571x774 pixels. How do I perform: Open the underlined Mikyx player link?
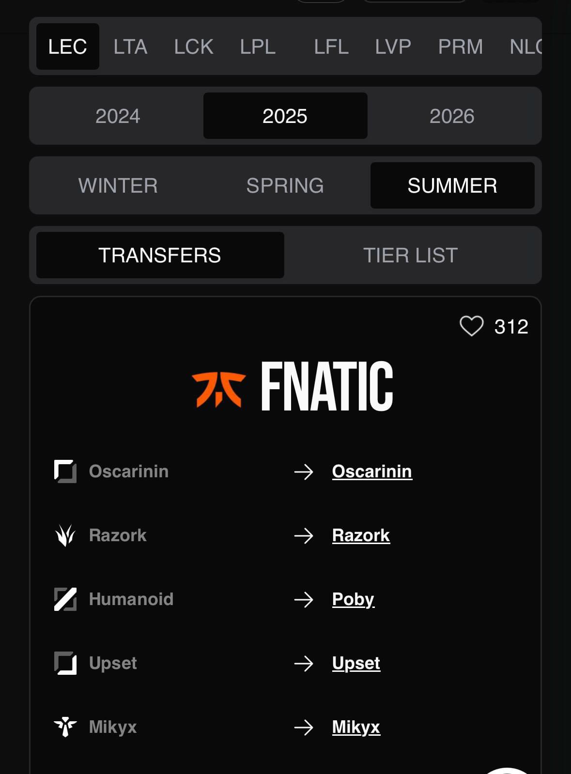coord(356,727)
